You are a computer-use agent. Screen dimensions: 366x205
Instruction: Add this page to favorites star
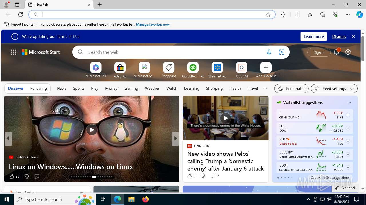268,15
